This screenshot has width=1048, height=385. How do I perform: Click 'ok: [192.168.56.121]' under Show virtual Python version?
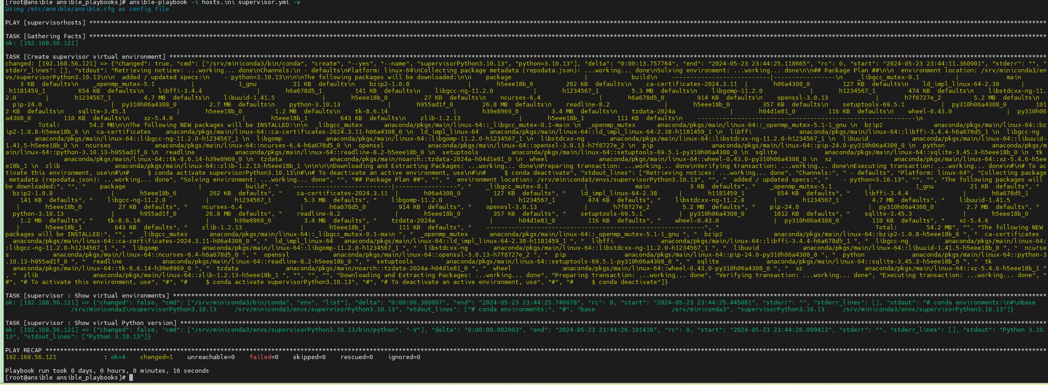click(42, 330)
